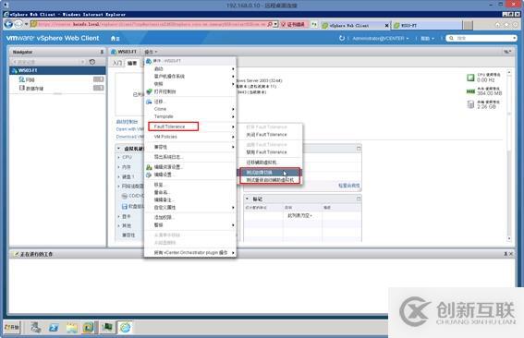Select Test Failover (测试故障切换) submenu item

tap(270, 173)
